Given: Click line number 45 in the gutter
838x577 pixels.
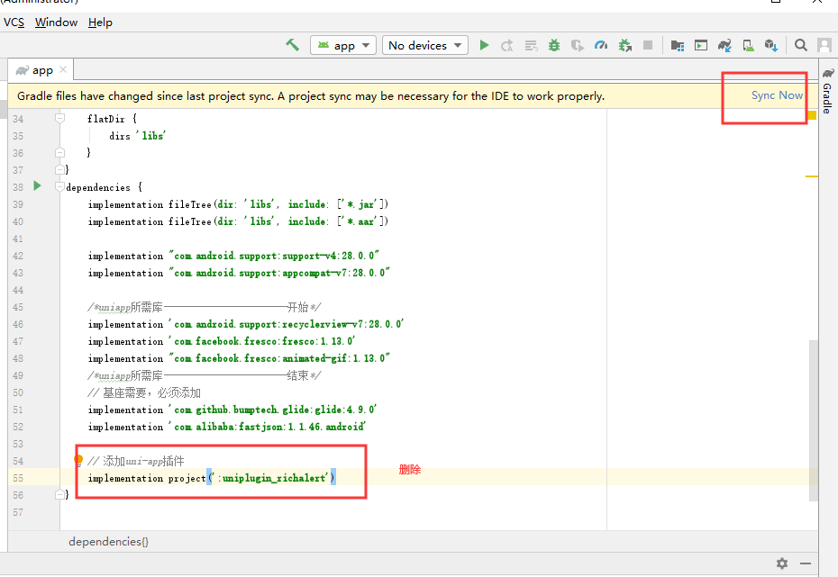Looking at the screenshot, I should coord(18,307).
